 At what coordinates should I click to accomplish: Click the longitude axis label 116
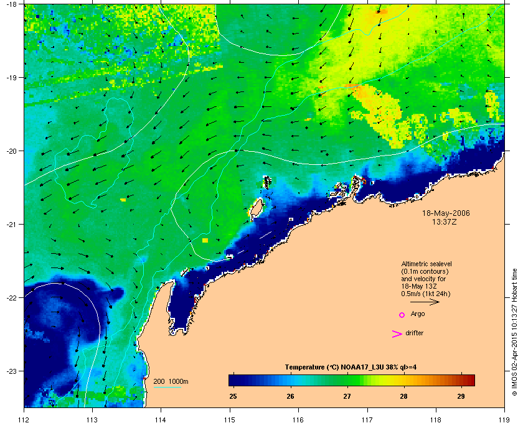coord(298,420)
